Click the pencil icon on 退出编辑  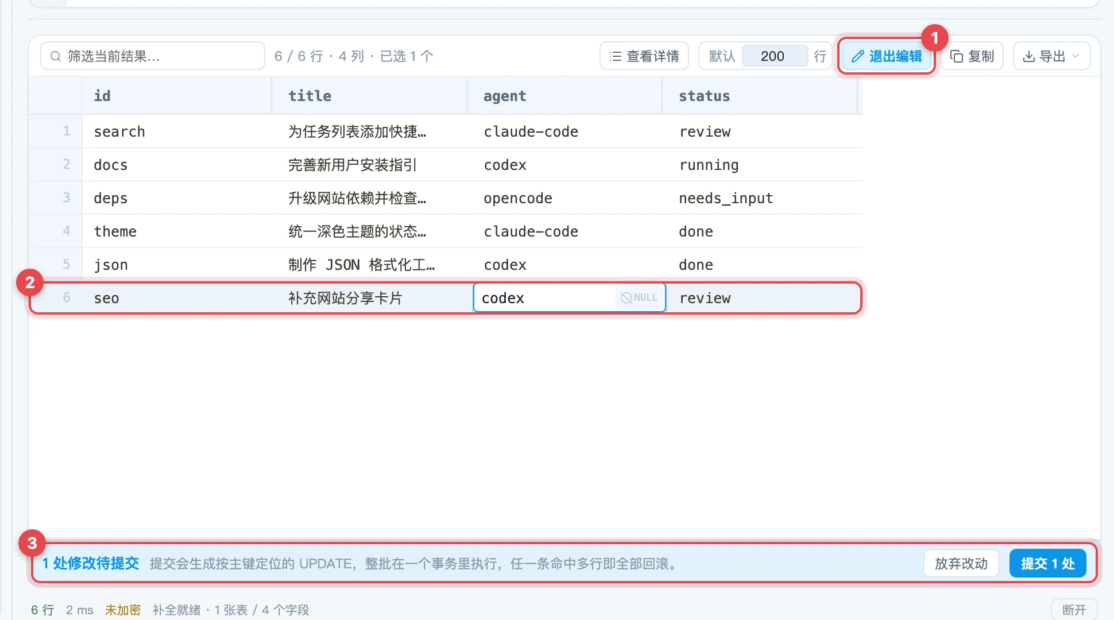[858, 56]
